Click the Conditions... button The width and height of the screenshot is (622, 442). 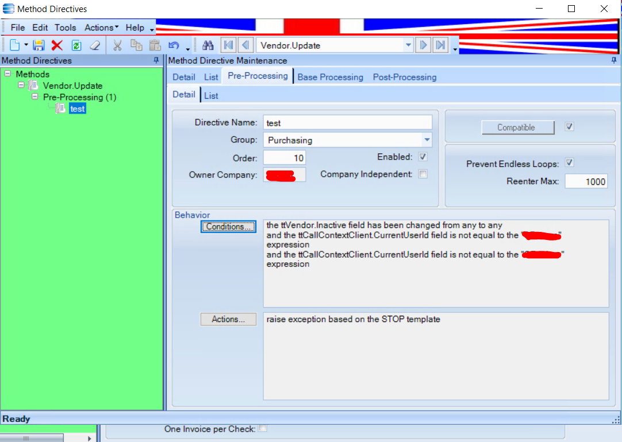(x=228, y=227)
